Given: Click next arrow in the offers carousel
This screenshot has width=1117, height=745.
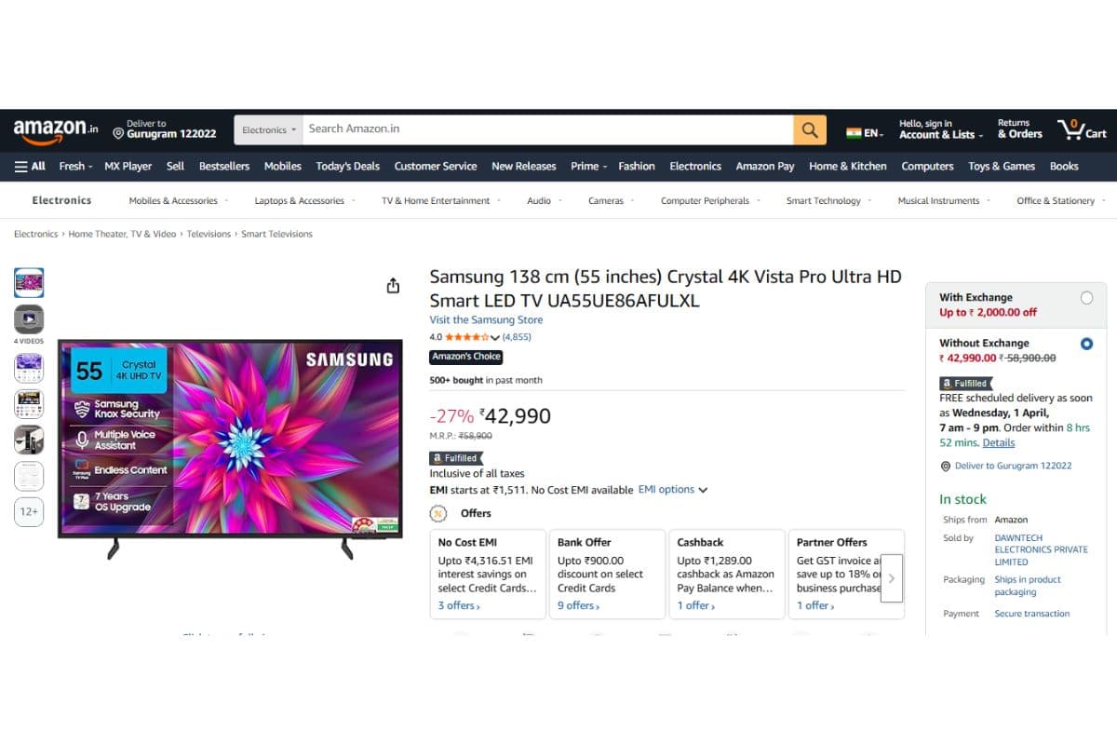Looking at the screenshot, I should (892, 578).
